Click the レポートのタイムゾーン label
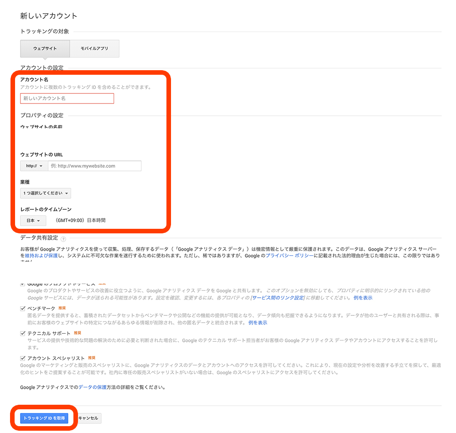 pos(46,210)
